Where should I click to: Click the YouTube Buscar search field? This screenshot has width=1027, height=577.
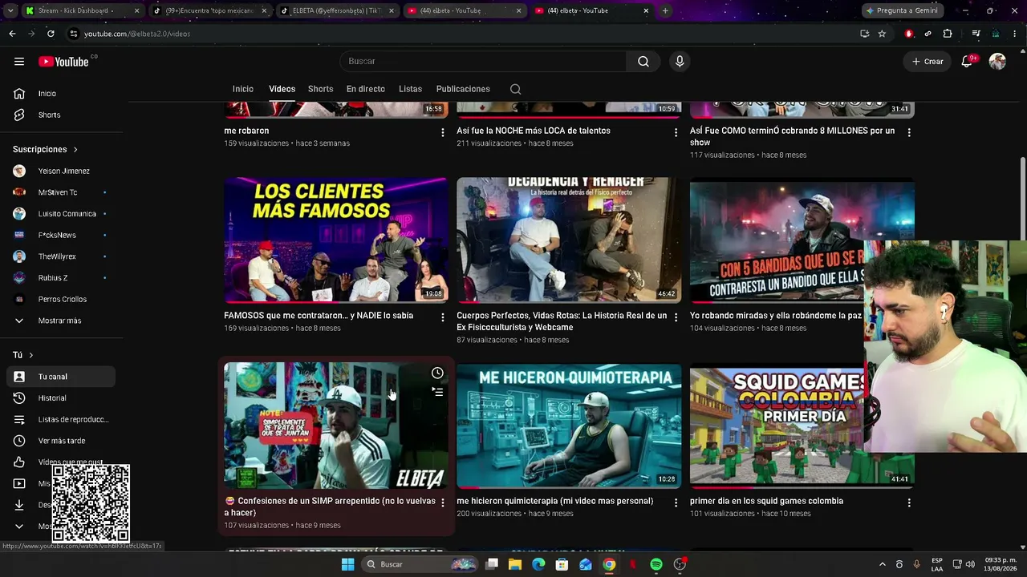(483, 62)
